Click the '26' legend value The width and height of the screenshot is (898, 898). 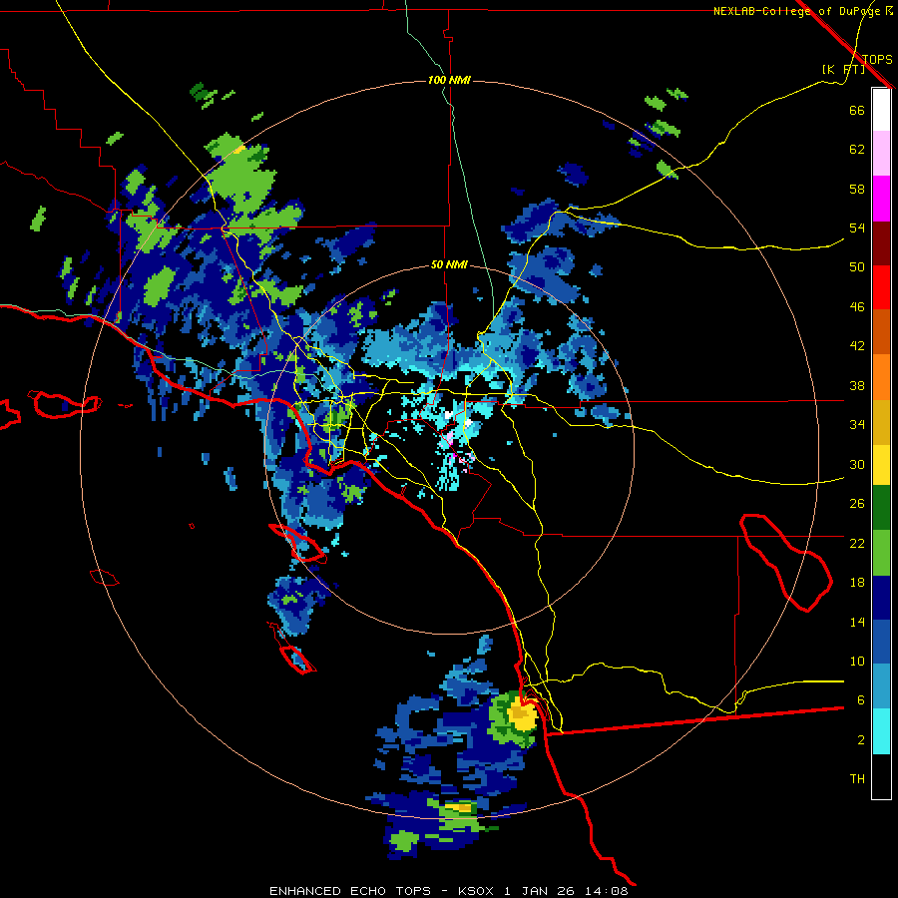(857, 504)
